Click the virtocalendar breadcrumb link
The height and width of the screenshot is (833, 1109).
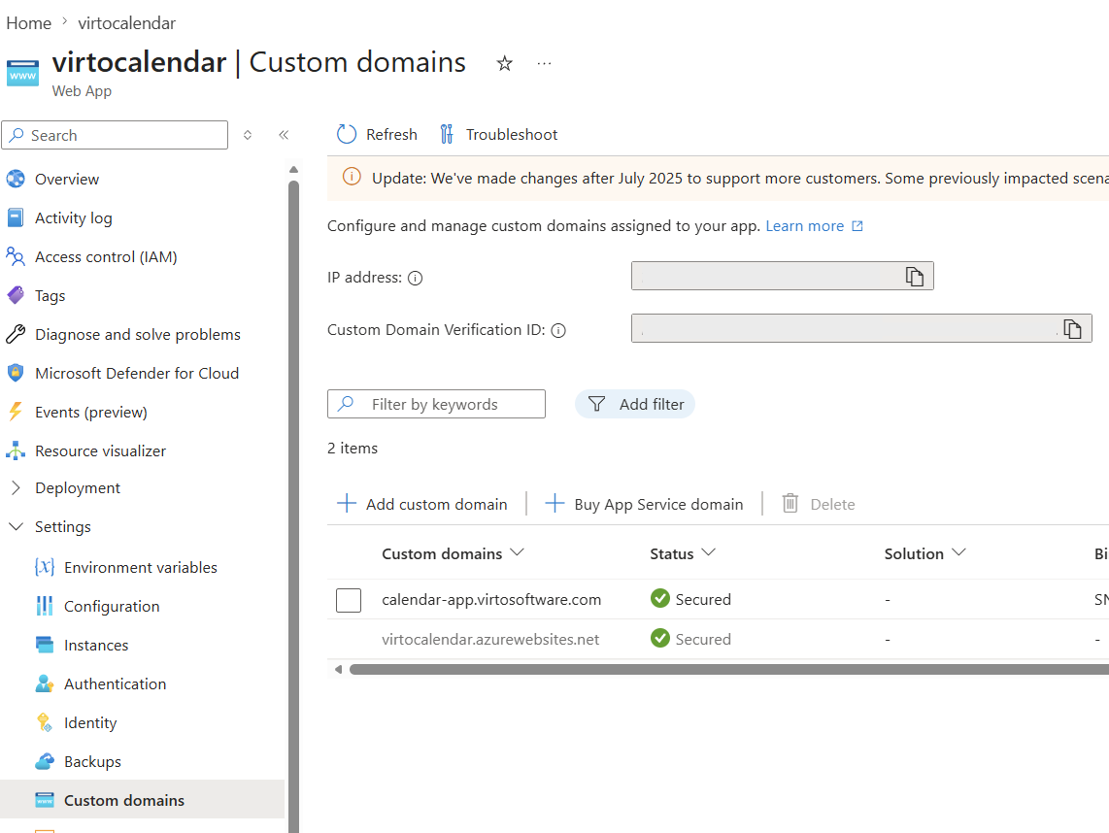[126, 23]
